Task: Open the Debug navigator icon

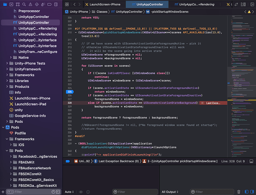Action: (43, 4)
